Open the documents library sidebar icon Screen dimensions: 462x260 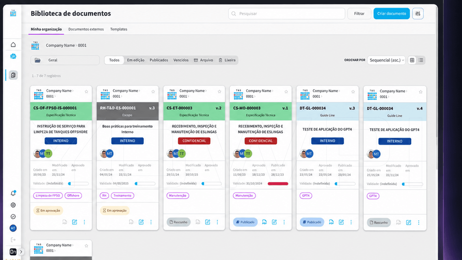tap(13, 75)
